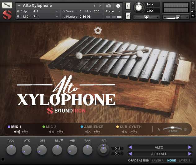The image size is (196, 165).
Task: Open the wrench instrument edit mode
Action: (x=7, y=5)
